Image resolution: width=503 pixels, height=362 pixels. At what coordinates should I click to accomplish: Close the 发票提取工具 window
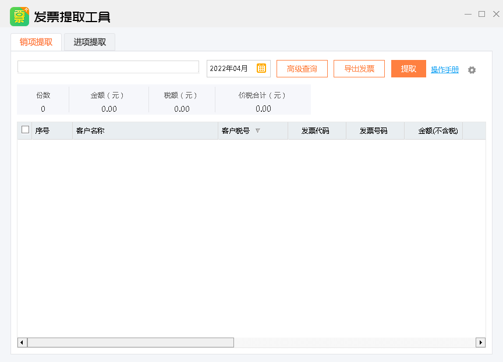point(496,14)
